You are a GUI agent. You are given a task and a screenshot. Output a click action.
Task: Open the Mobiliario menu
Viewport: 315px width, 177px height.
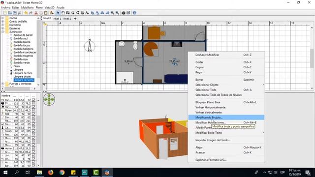(x=28, y=7)
